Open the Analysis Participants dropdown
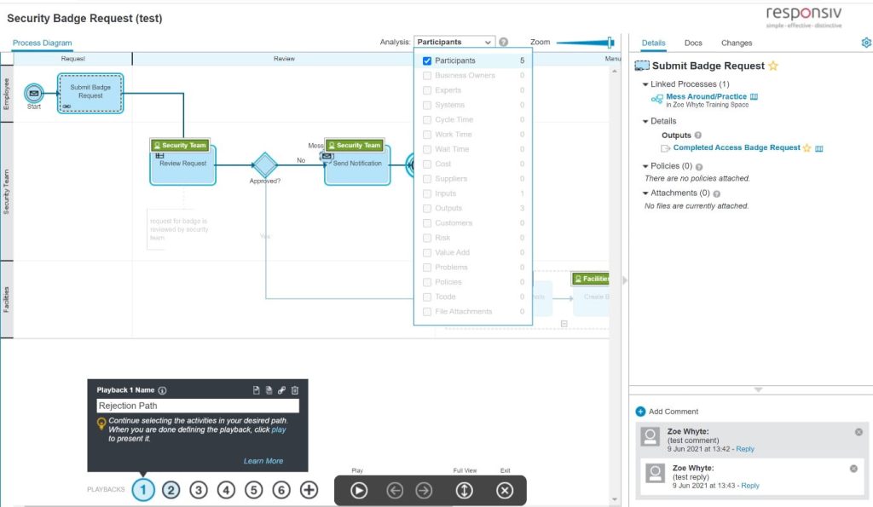Viewport: 873px width, 507px height. [x=454, y=42]
